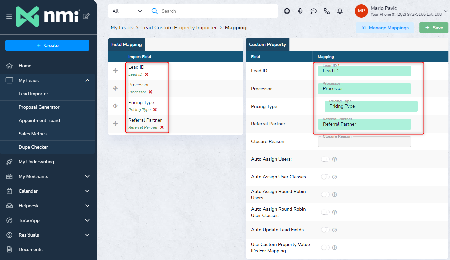Open the notifications bell

tap(340, 11)
